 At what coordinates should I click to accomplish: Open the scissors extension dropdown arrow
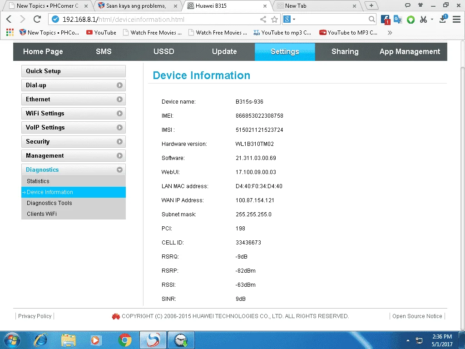pyautogui.click(x=432, y=19)
